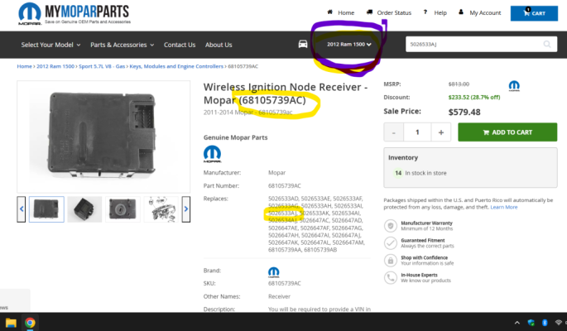Viewport: 567px width, 331px height.
Task: Click the Other Names value Receiver
Action: click(x=279, y=296)
